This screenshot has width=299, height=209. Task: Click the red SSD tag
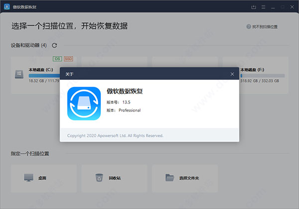point(68,59)
